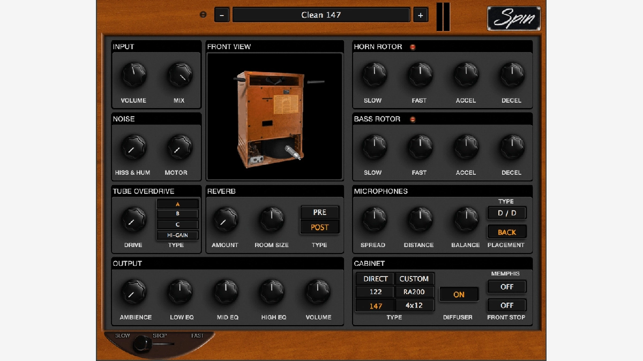This screenshot has height=361, width=643.
Task: Click the D / D microphone type button
Action: [x=507, y=213]
